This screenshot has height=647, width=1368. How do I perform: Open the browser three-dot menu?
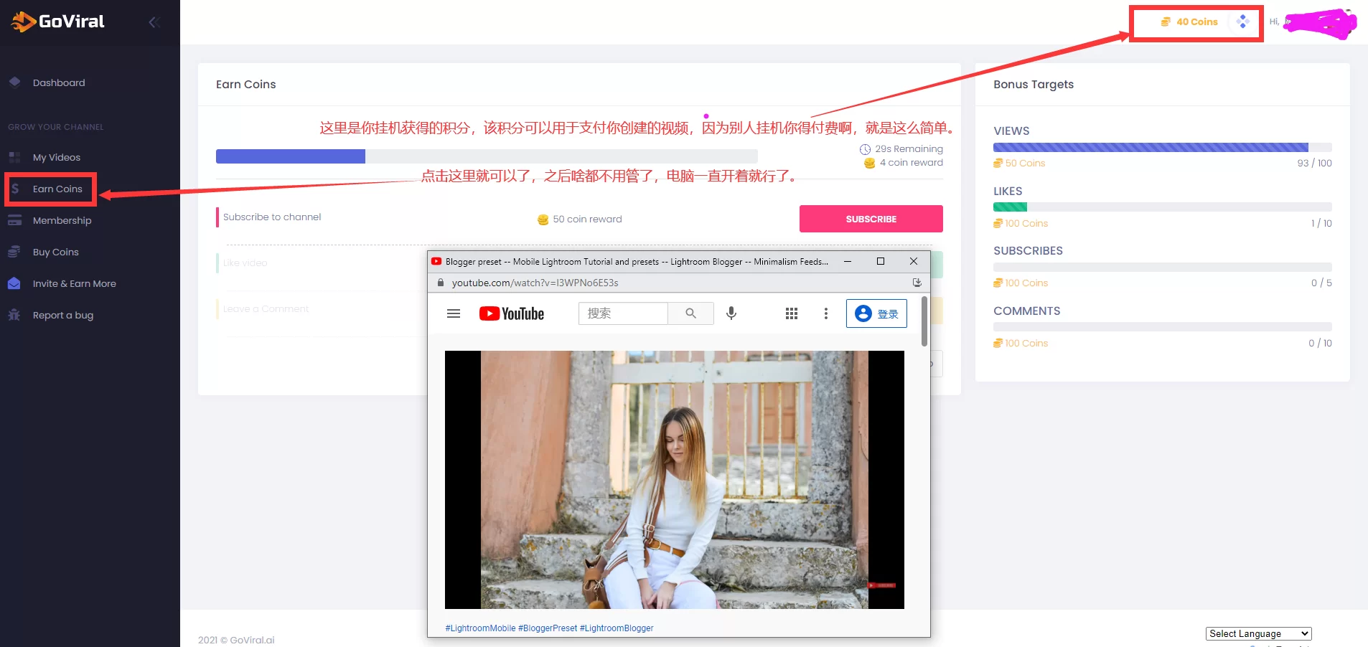(825, 313)
